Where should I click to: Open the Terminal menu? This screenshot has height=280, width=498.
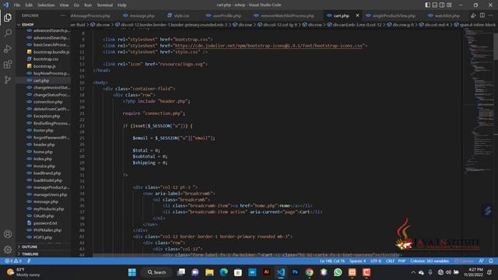point(104,5)
